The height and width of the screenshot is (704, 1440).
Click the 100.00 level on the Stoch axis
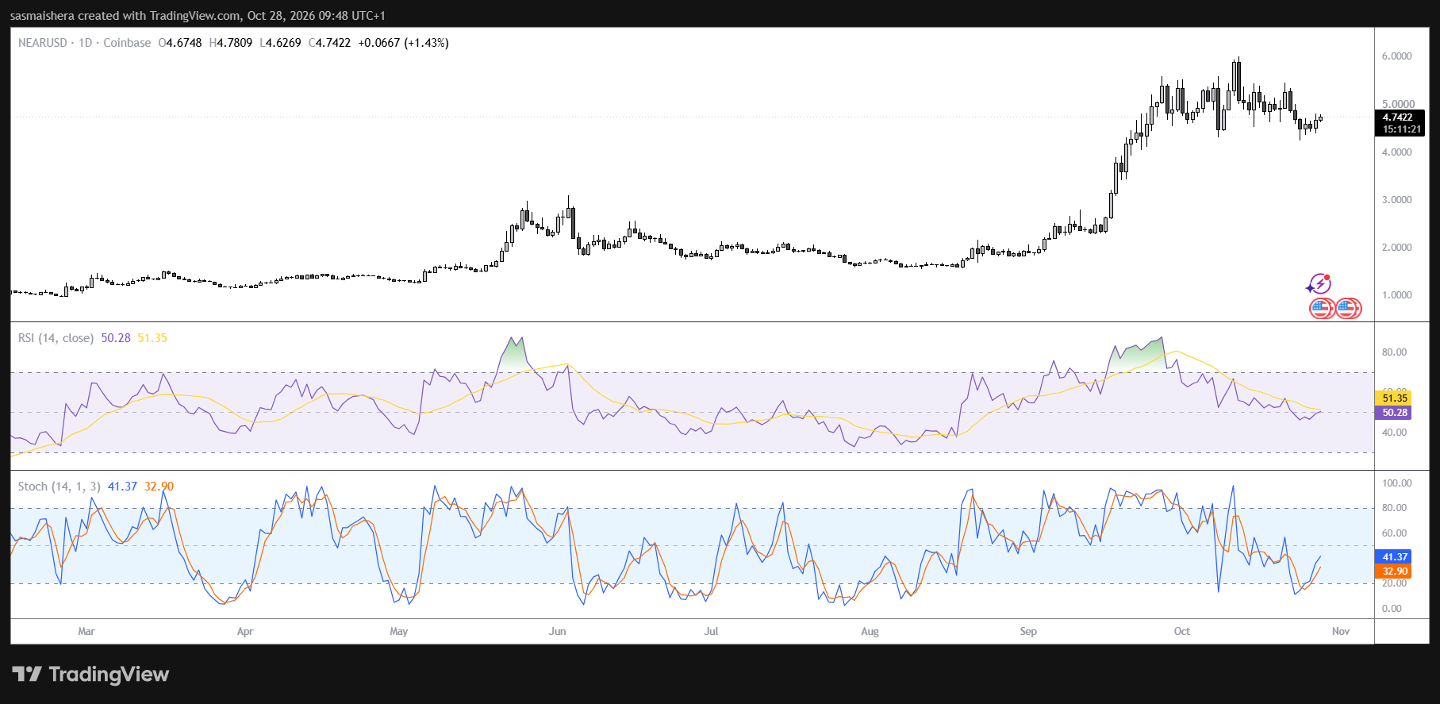pyautogui.click(x=1396, y=483)
